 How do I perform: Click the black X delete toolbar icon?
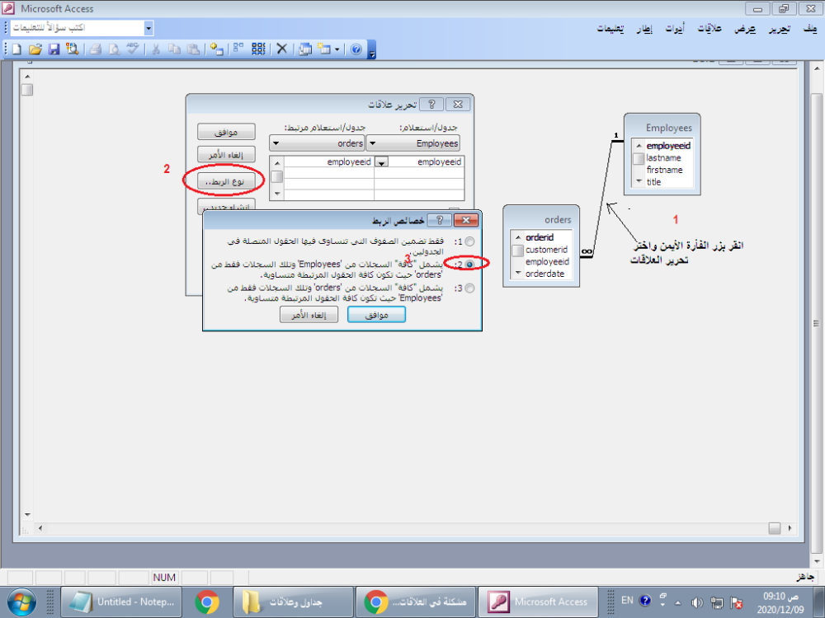pyautogui.click(x=282, y=49)
